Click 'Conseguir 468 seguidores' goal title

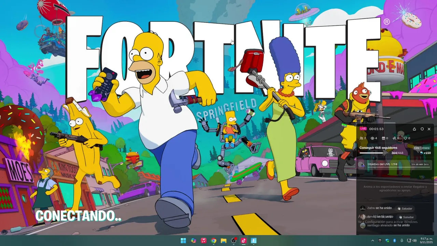378,148
